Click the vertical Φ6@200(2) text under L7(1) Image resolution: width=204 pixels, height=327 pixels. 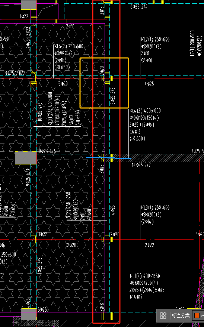(x=200, y=46)
